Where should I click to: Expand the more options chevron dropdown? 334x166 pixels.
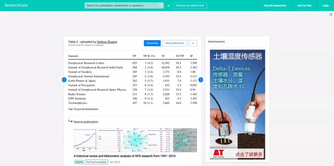click(192, 43)
